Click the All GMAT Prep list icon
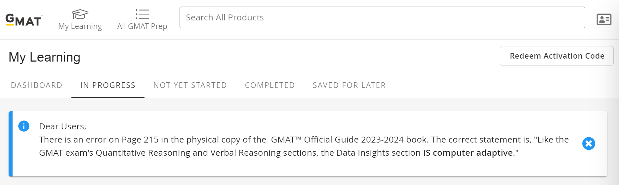This screenshot has height=185, width=619. (x=142, y=14)
